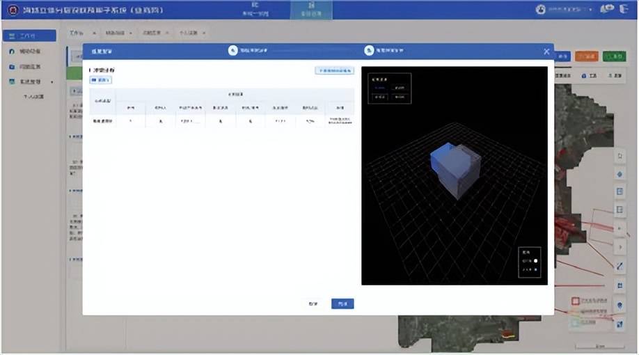Click the blue confirm button at dialog bottom
Viewport: 639px width, 355px height.
click(x=342, y=303)
